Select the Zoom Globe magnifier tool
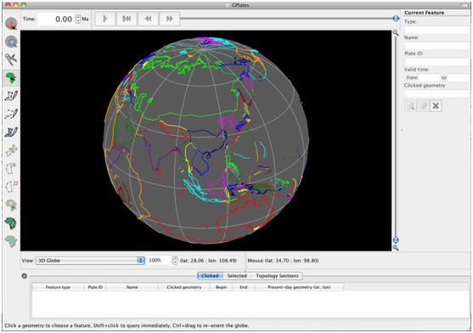 pyautogui.click(x=11, y=42)
